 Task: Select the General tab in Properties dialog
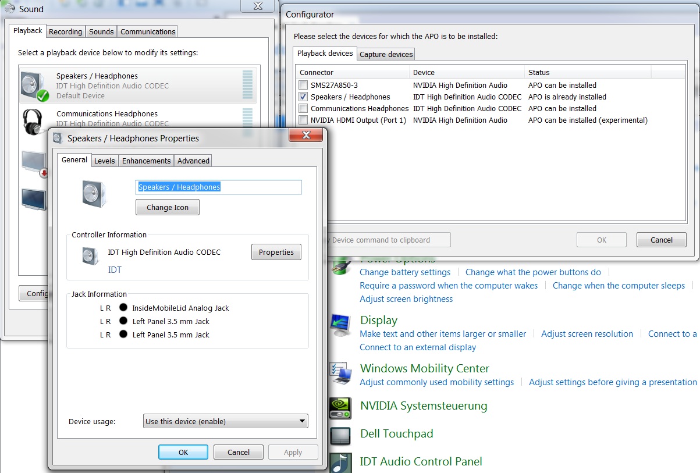[74, 159]
